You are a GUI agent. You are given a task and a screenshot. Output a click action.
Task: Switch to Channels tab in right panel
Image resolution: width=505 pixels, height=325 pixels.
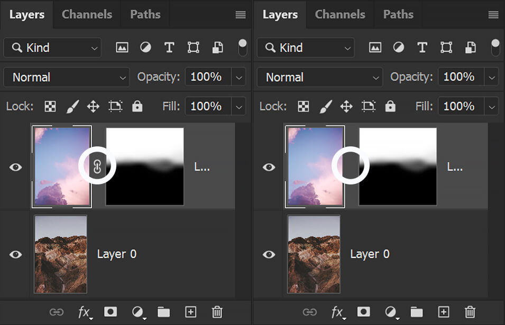click(340, 14)
